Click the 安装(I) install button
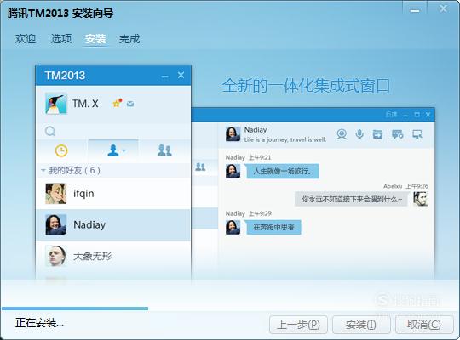This screenshot has height=340, width=460. click(x=361, y=325)
